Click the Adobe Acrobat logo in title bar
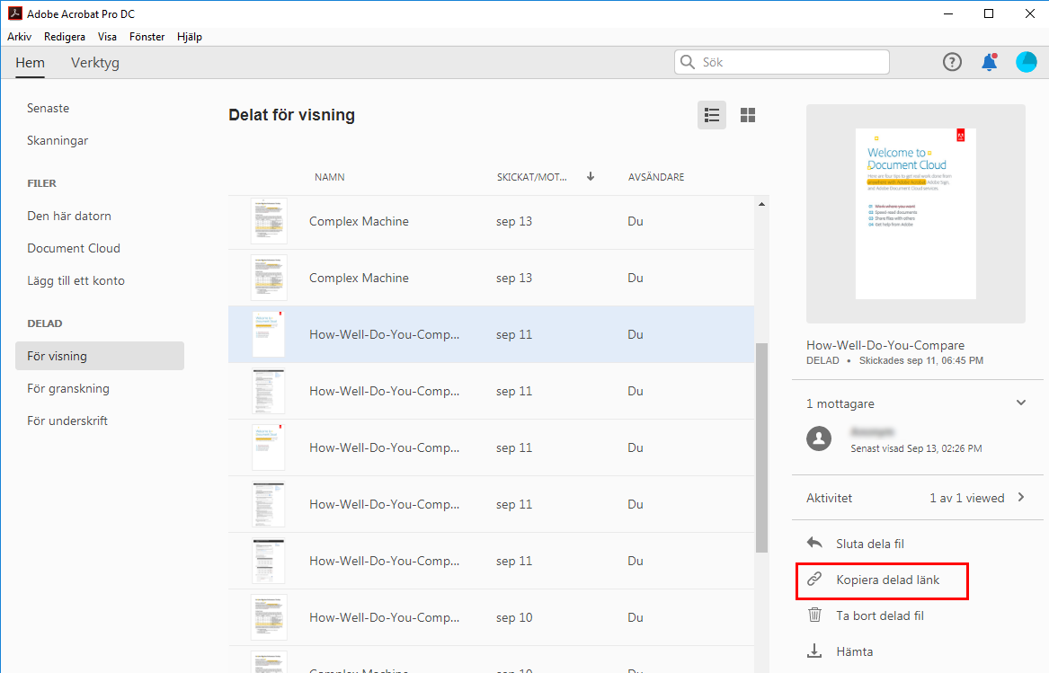1049x673 pixels. (14, 13)
